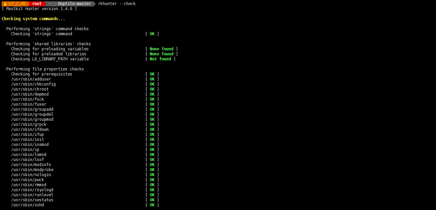This screenshot has height=210, width=436.
Task: Click the Checking 'strings' command line
Action: [42, 34]
